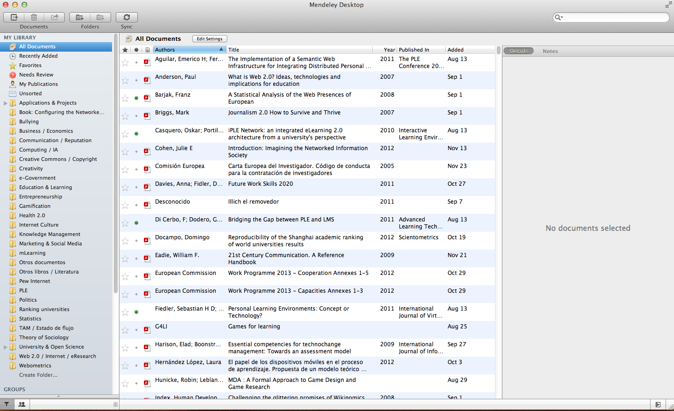Screen dimensions: 674x411
Task: Click the contacts people icon in bottom bar
Action: click(x=22, y=404)
